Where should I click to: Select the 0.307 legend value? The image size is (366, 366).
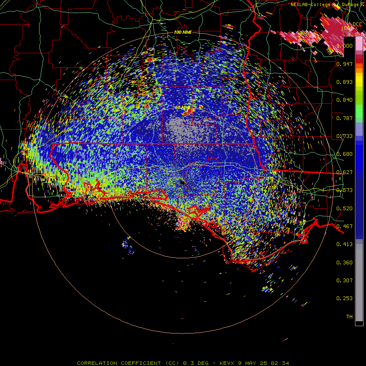point(344,281)
